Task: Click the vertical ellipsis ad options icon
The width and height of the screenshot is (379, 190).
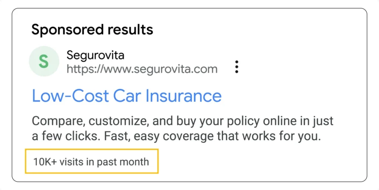Action: 237,67
